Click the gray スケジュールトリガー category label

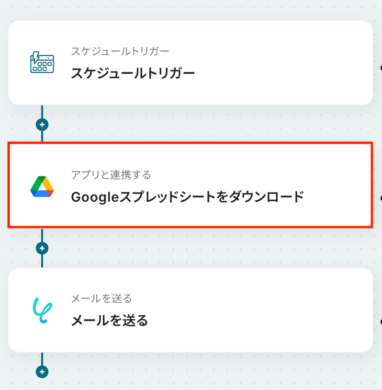tap(120, 51)
